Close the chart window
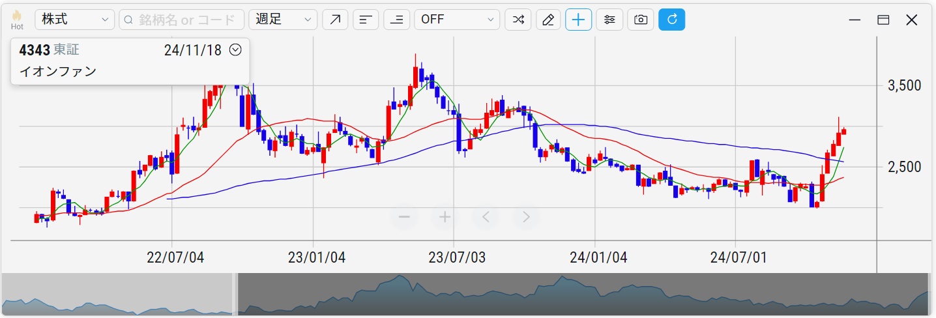The height and width of the screenshot is (318, 936). click(x=912, y=20)
